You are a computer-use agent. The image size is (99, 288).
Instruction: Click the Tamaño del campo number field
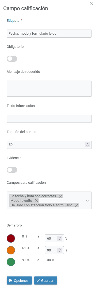49,145
